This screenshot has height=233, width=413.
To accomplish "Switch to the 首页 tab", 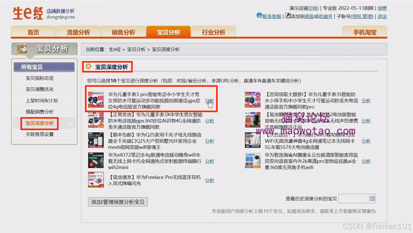I will pyautogui.click(x=33, y=32).
